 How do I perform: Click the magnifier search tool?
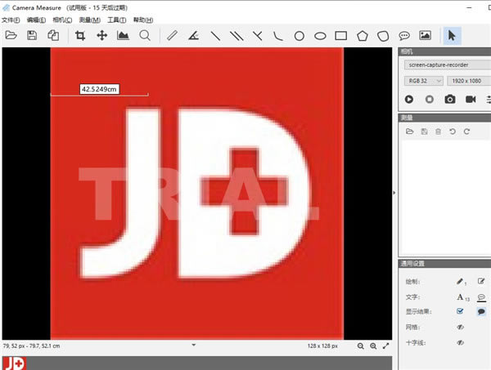coord(145,35)
